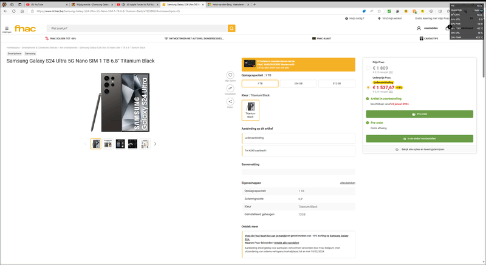Toggle browser split screen icon

click(440, 11)
